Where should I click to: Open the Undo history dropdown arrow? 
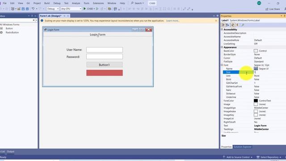(x=37, y=9)
